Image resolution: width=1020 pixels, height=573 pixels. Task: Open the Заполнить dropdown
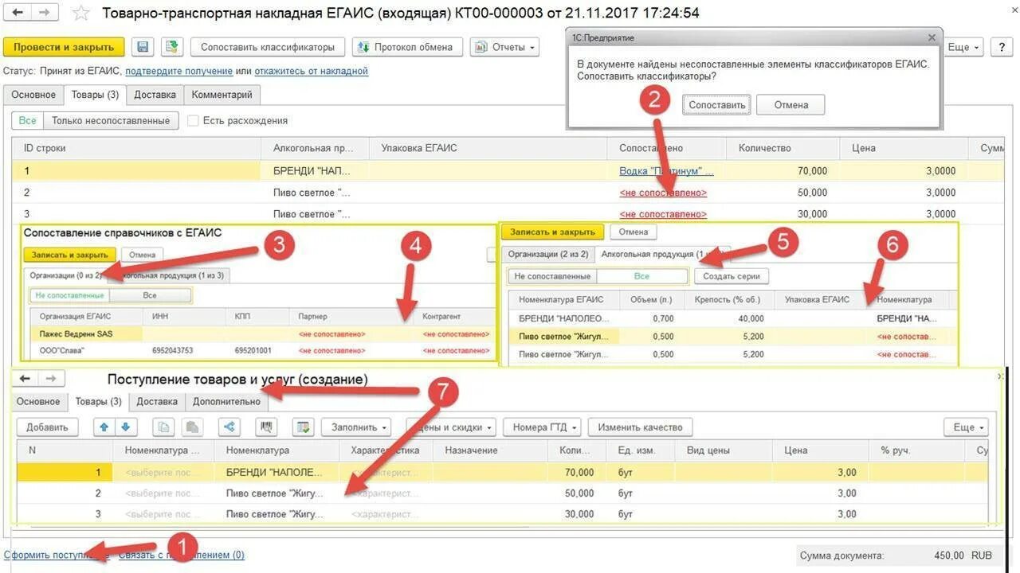pyautogui.click(x=355, y=427)
